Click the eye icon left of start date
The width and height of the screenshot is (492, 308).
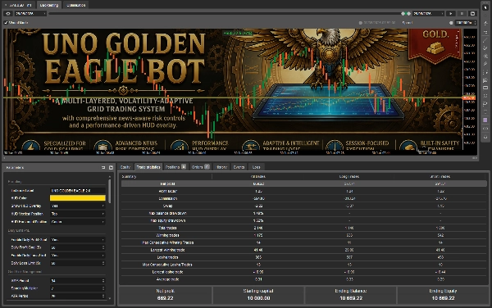coord(8,13)
